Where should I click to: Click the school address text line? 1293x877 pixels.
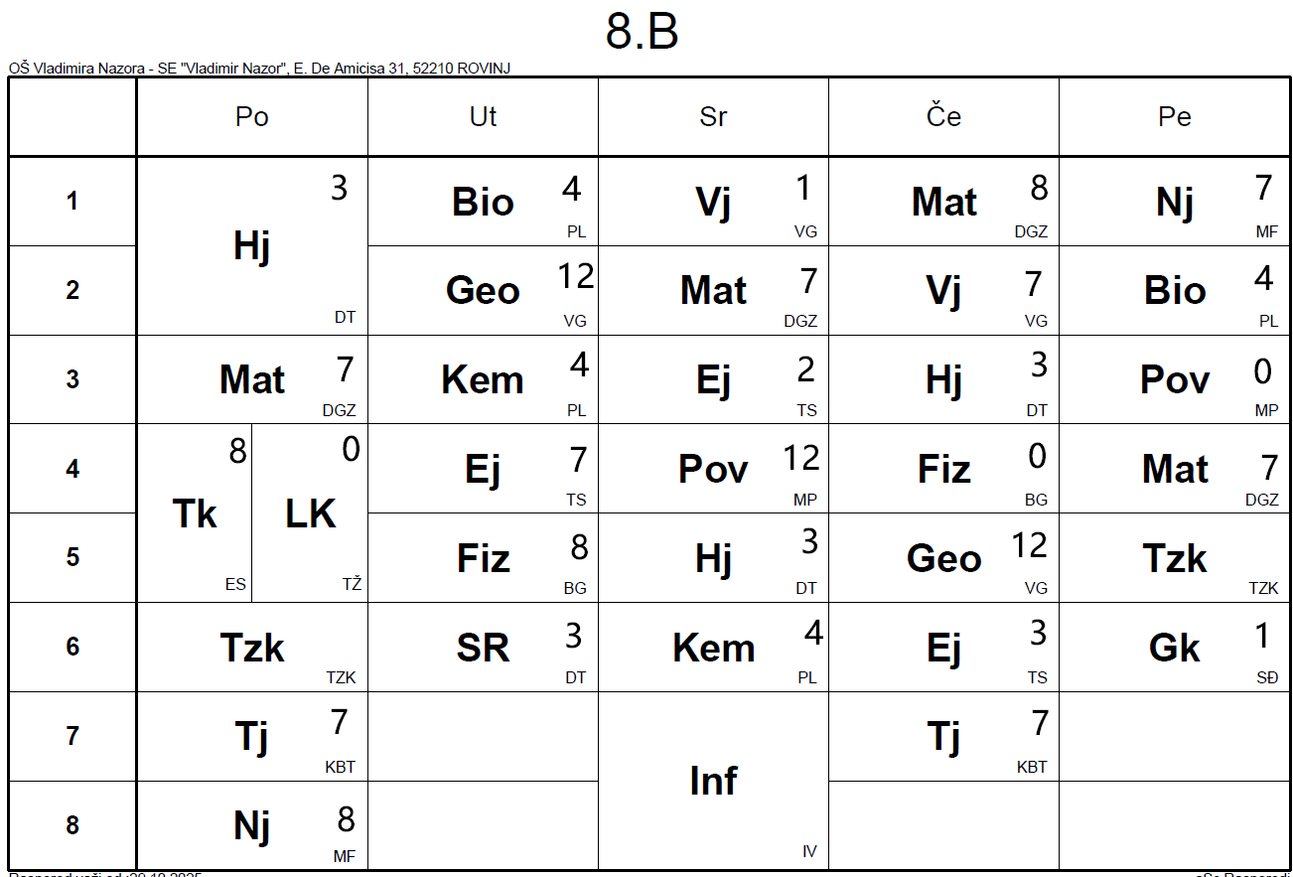[260, 69]
